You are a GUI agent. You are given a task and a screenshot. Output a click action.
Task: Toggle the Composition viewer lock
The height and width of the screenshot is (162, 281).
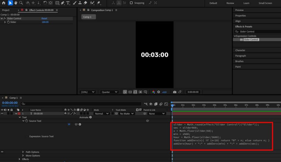pos(88,10)
